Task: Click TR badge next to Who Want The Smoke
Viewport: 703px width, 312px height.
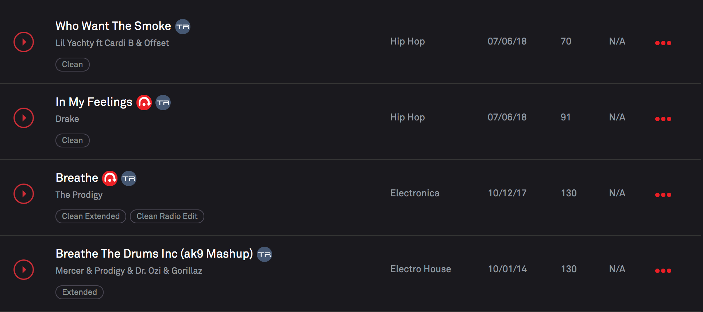Action: click(x=183, y=27)
